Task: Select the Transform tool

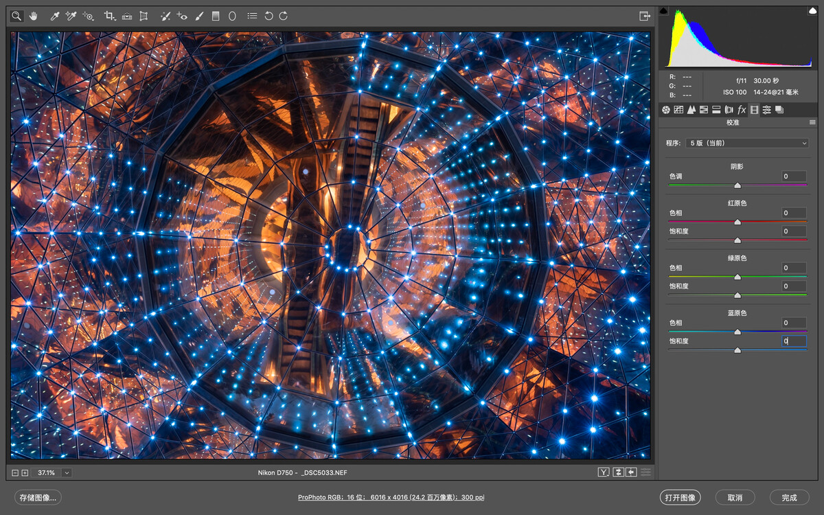Action: pyautogui.click(x=144, y=15)
